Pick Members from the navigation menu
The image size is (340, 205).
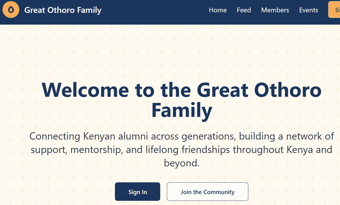point(275,10)
